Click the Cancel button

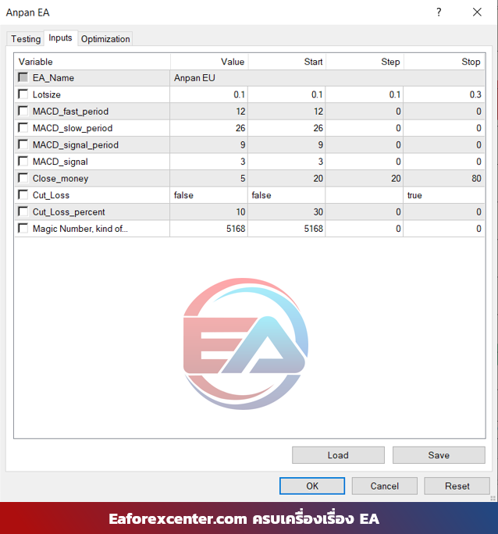[384, 486]
